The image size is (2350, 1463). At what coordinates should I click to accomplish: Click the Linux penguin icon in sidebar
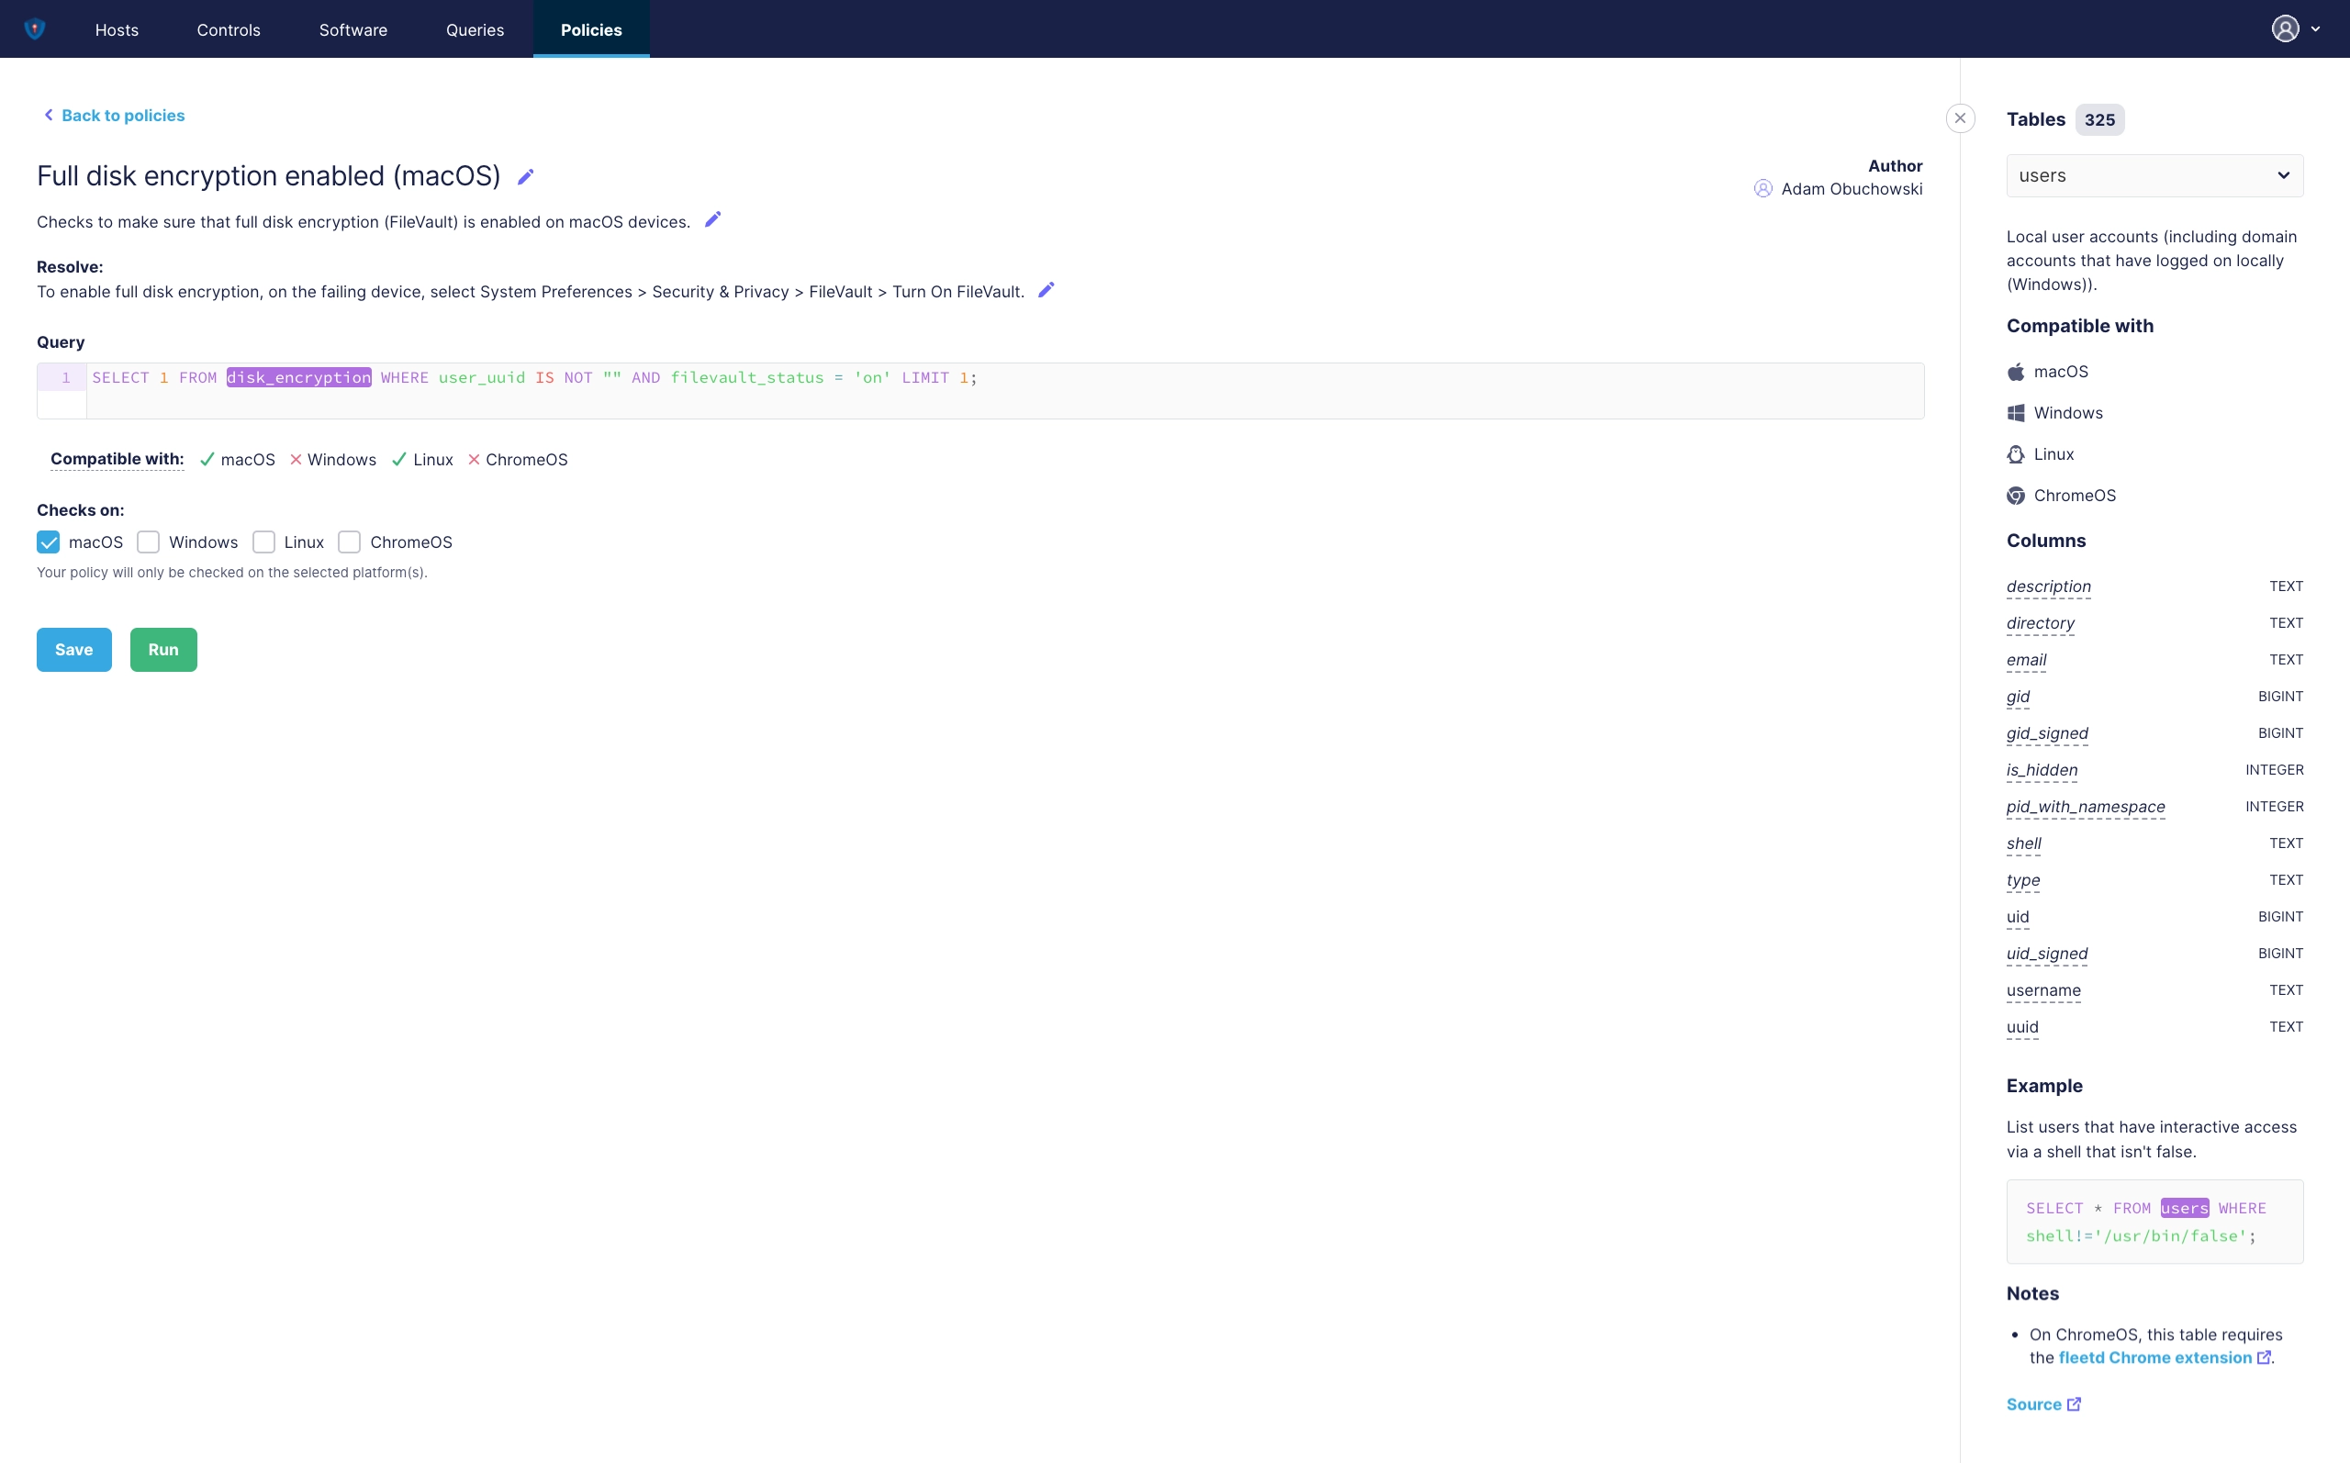pos(2016,454)
